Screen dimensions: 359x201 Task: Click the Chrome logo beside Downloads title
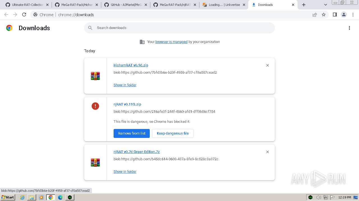point(9,28)
